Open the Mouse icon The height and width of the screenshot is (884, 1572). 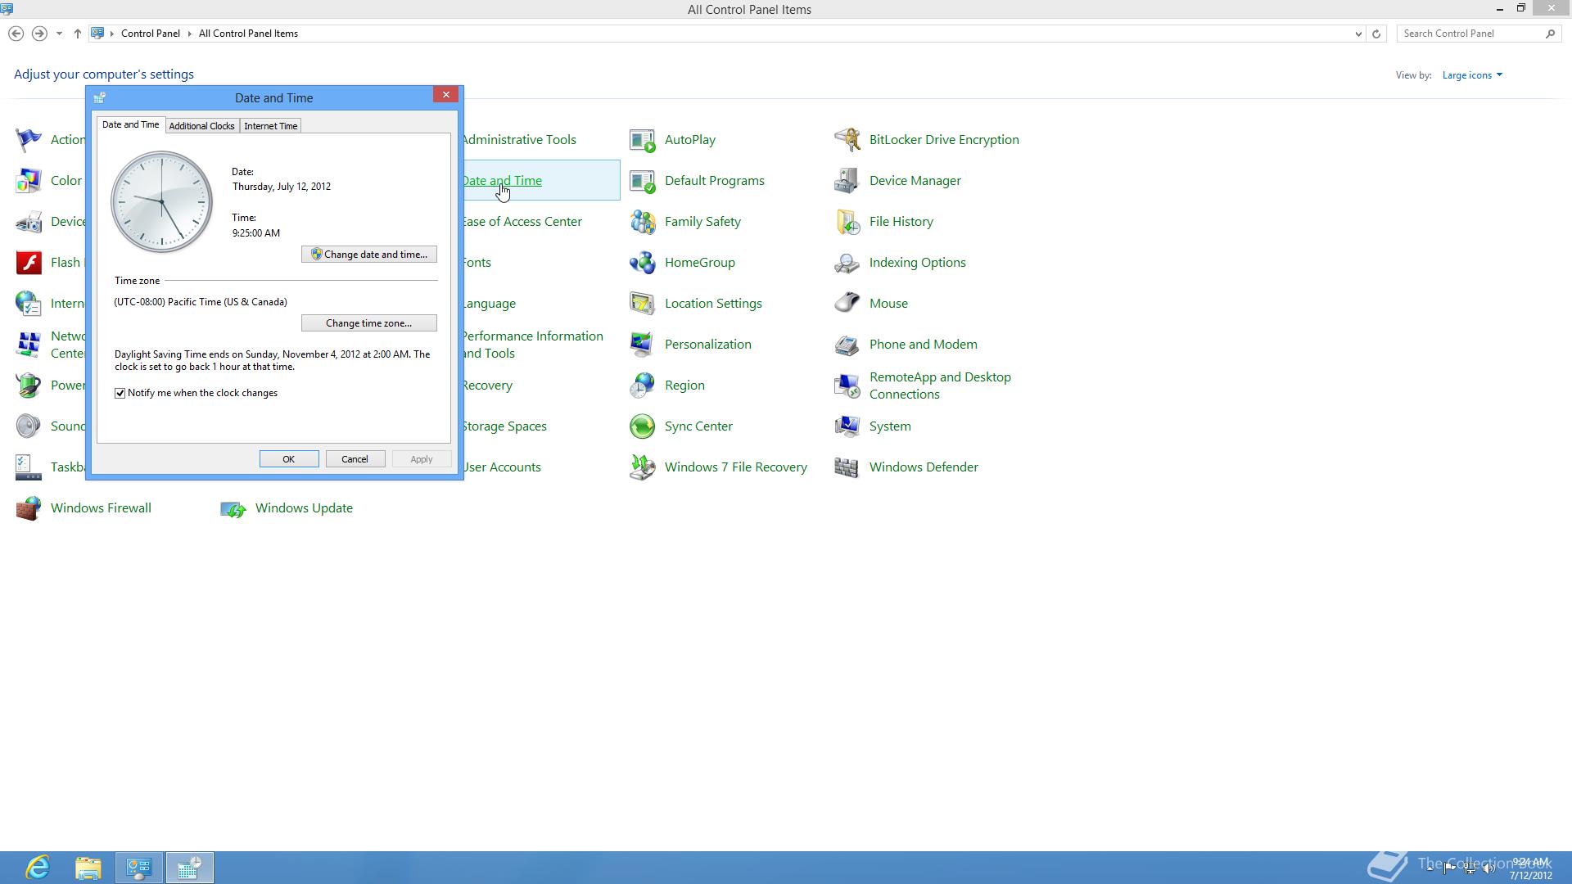(847, 304)
